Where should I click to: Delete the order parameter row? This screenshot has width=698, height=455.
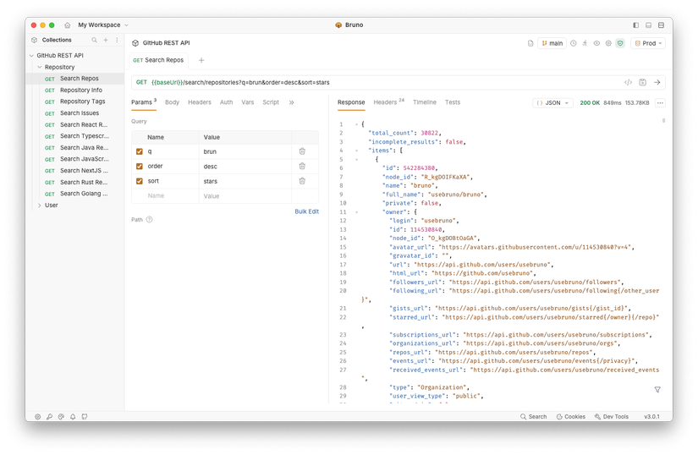[302, 166]
